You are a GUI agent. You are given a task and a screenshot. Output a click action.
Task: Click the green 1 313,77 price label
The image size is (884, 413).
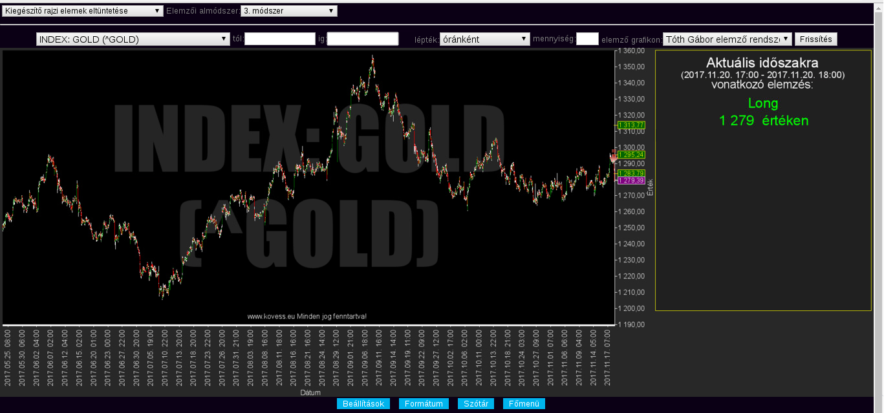pos(631,125)
